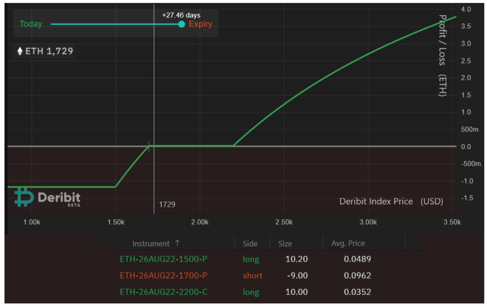The height and width of the screenshot is (307, 487).
Task: Click the short side of the 1700-P row
Action: (x=253, y=276)
